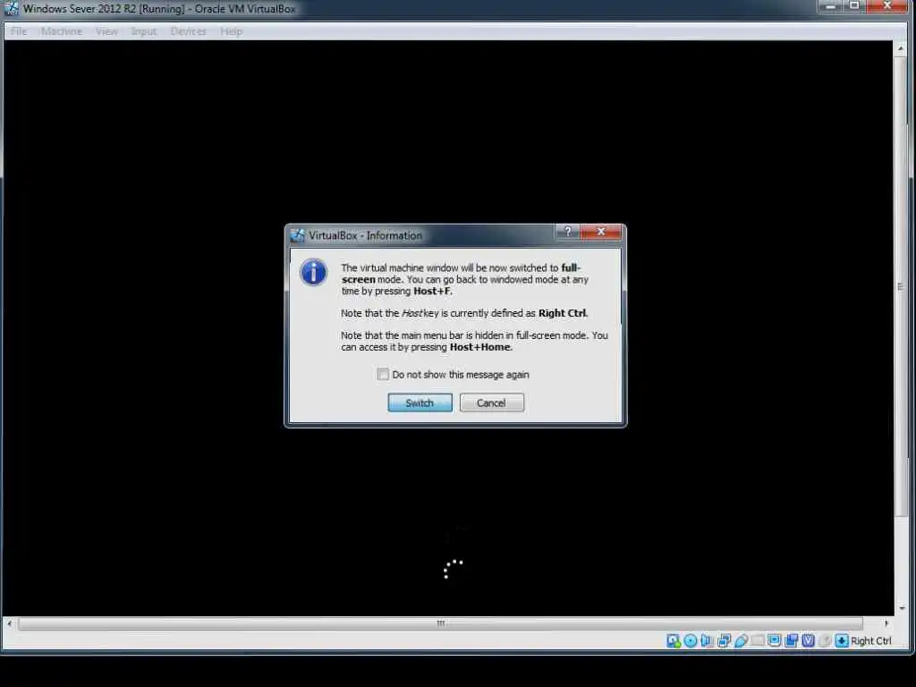This screenshot has height=687, width=916.
Task: Click the optical disk status icon
Action: coord(690,640)
